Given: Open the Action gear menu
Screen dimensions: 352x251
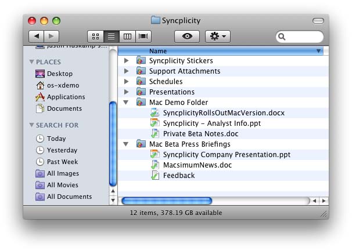Looking at the screenshot, I should [x=217, y=36].
